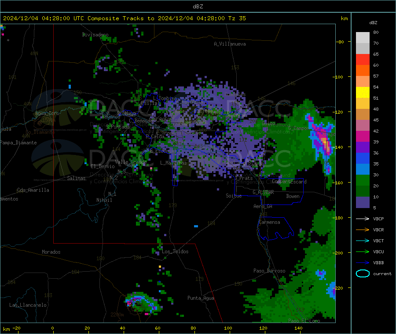Click the Paso_Barroso map label
Screen dimensions: 396x334
pyautogui.click(x=269, y=271)
